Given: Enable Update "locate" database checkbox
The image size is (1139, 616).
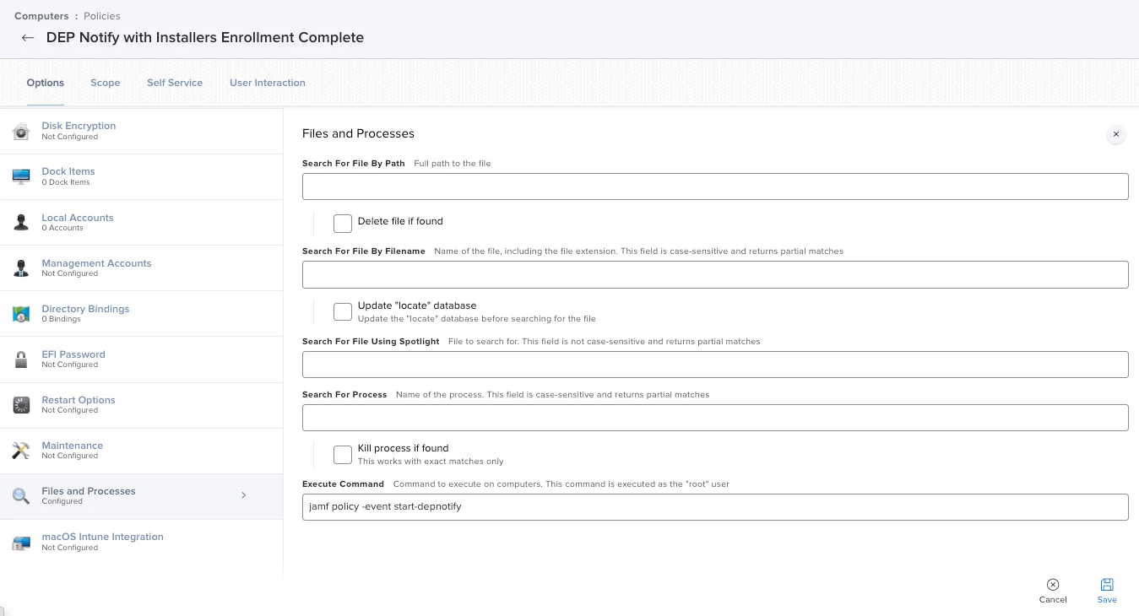Looking at the screenshot, I should coord(343,311).
